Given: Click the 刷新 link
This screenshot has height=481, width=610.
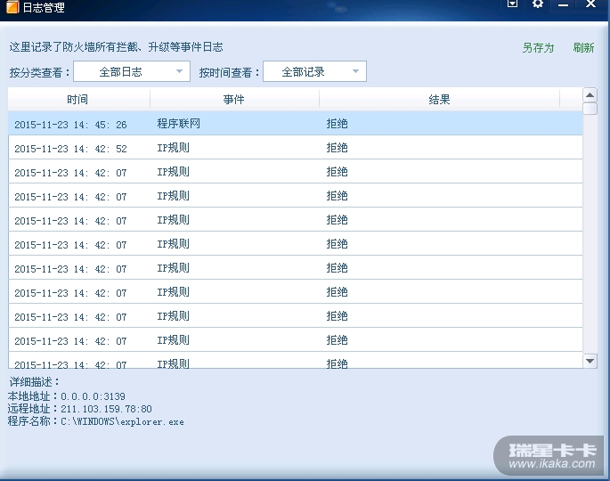Looking at the screenshot, I should [x=583, y=47].
